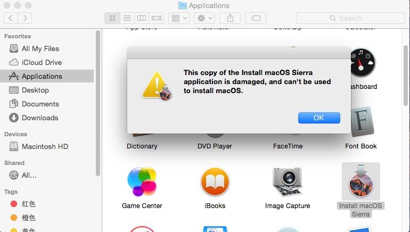
Task: Select the Game Center app icon
Action: click(142, 181)
